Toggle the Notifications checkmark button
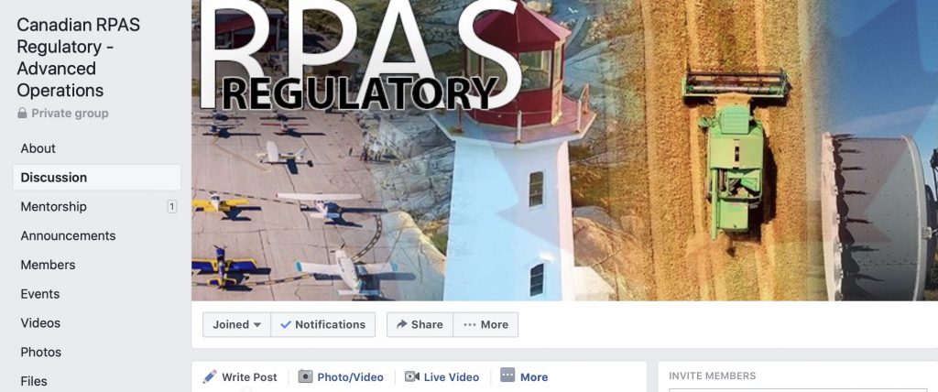 click(x=323, y=324)
